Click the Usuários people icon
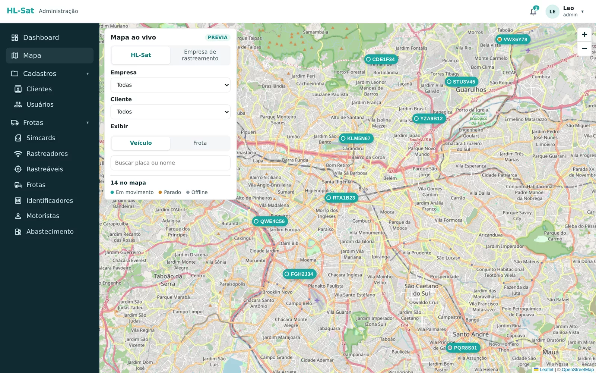The height and width of the screenshot is (373, 596). pyautogui.click(x=18, y=105)
